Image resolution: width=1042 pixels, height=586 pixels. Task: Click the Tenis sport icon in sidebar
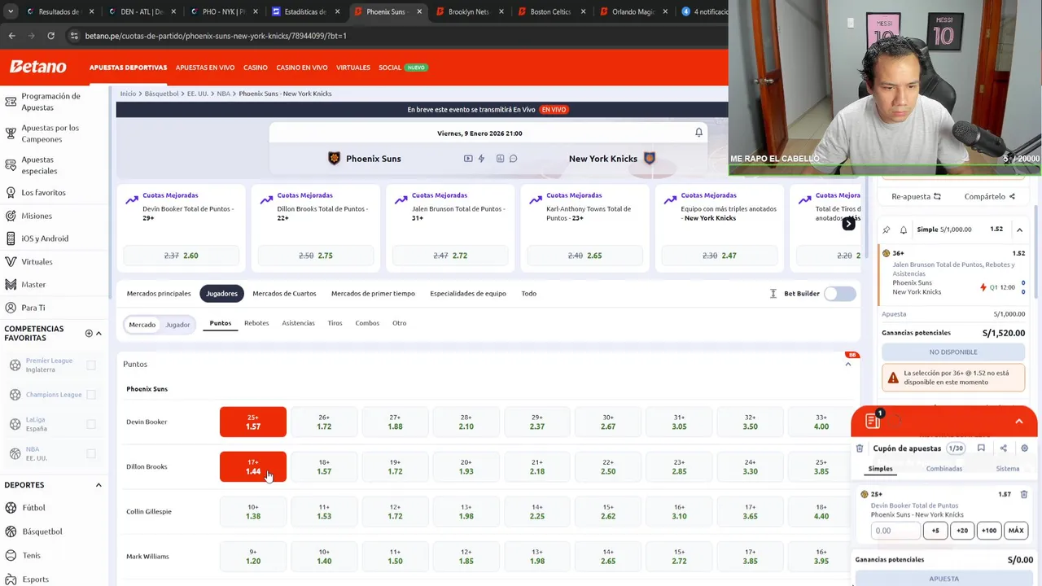(11, 555)
